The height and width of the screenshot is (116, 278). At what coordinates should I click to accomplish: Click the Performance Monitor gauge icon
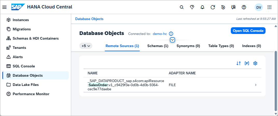tap(9, 94)
